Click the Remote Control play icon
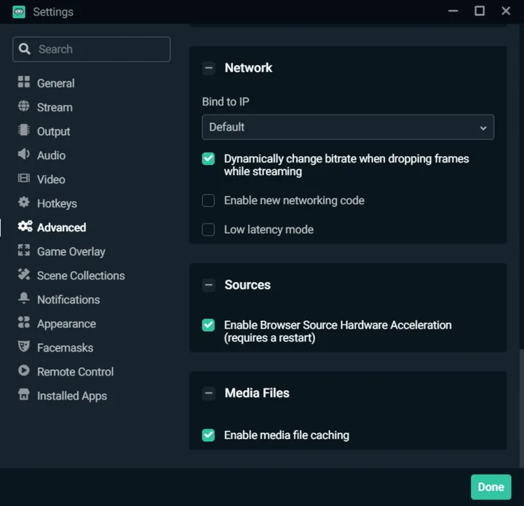The height and width of the screenshot is (506, 524). pyautogui.click(x=24, y=370)
